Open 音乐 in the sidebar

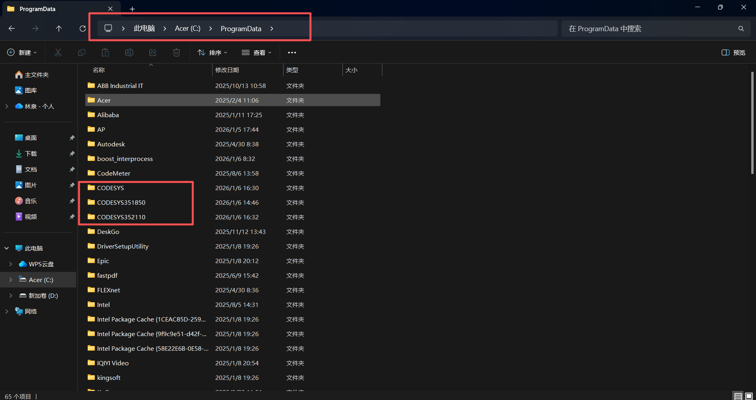point(31,201)
